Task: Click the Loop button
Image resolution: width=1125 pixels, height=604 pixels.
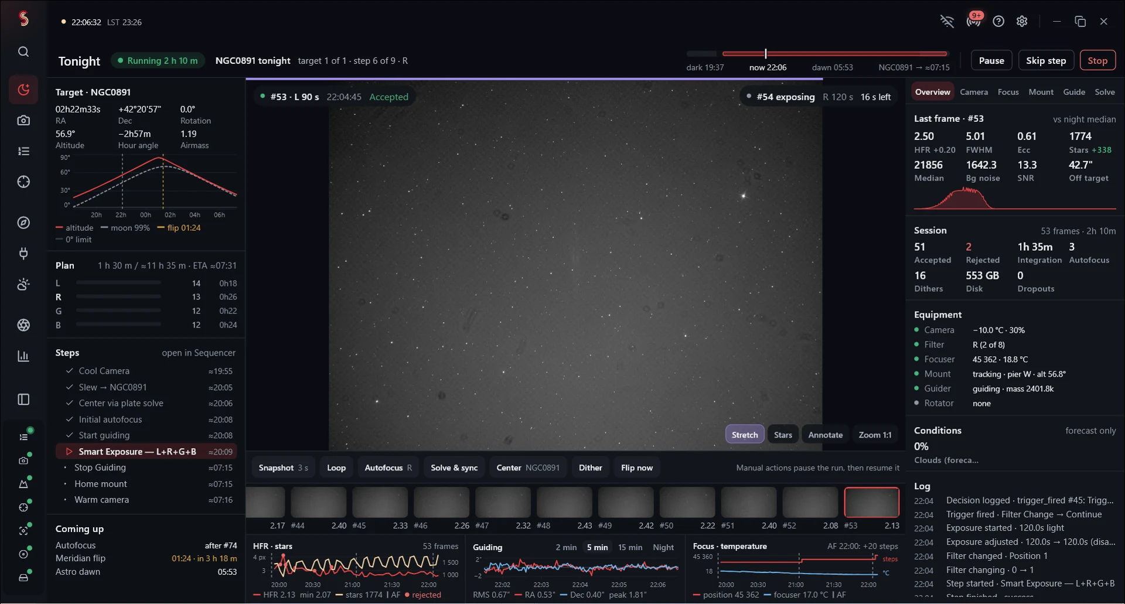Action: (336, 467)
